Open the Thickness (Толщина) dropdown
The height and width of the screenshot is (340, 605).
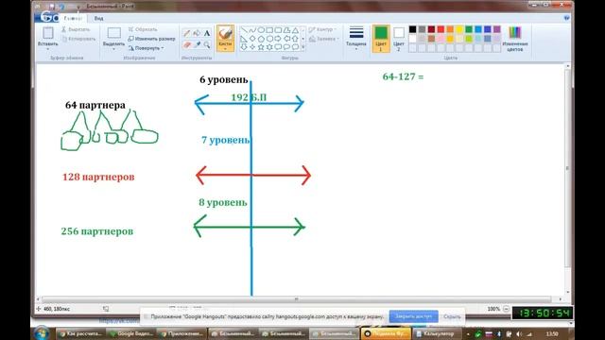[356, 38]
